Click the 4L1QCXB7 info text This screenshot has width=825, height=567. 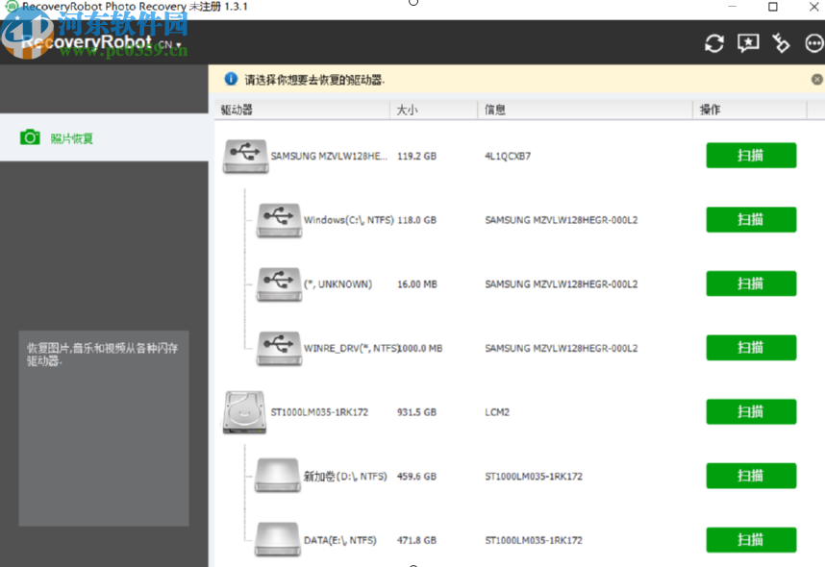coord(508,157)
